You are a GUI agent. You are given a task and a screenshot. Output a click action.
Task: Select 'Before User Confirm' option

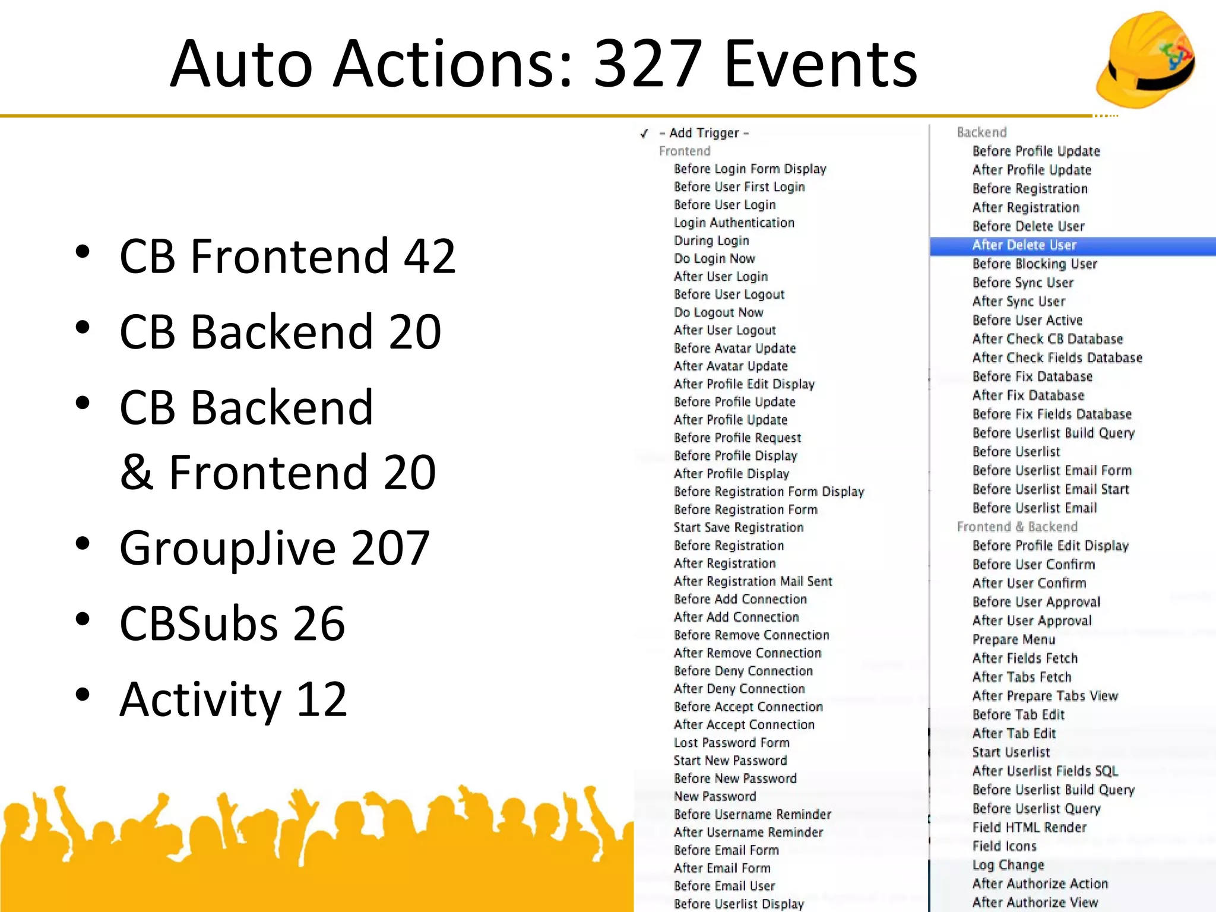point(1034,565)
